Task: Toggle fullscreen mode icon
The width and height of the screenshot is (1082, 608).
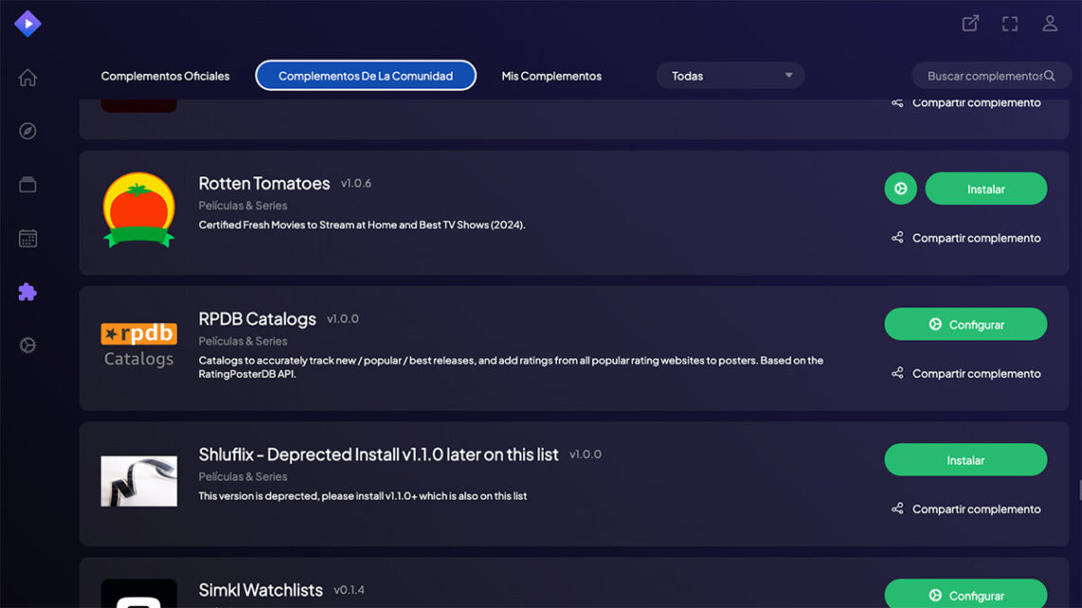Action: (x=1010, y=24)
